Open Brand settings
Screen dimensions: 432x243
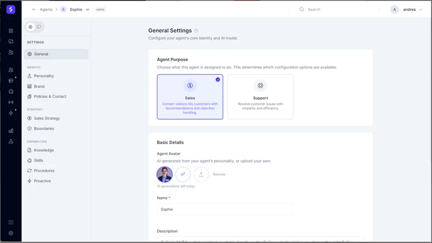click(x=39, y=86)
